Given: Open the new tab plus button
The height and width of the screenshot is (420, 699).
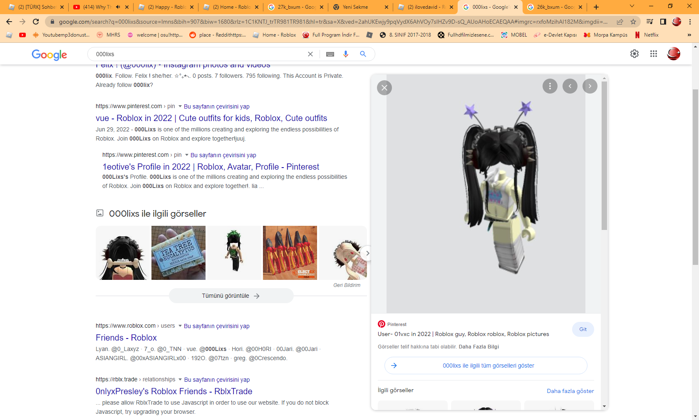Looking at the screenshot, I should coord(596,7).
